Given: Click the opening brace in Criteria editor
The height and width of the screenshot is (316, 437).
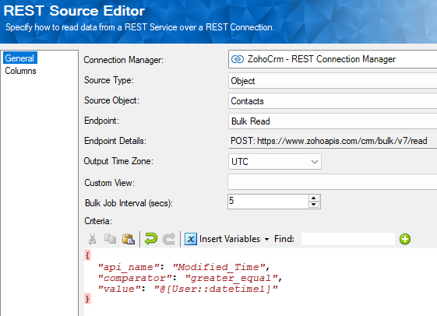Looking at the screenshot, I should [x=87, y=255].
